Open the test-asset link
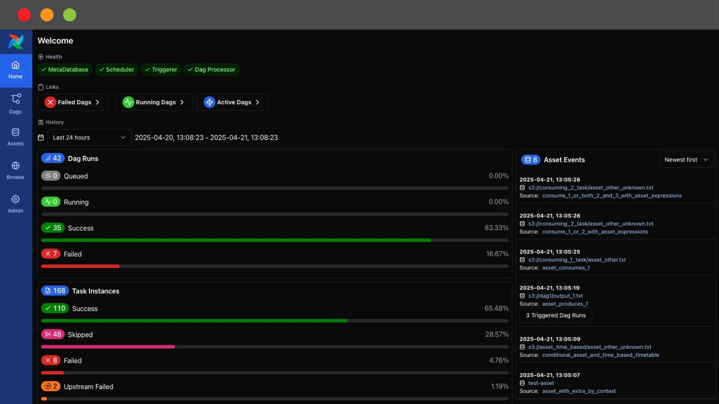The height and width of the screenshot is (404, 719). pos(541,383)
